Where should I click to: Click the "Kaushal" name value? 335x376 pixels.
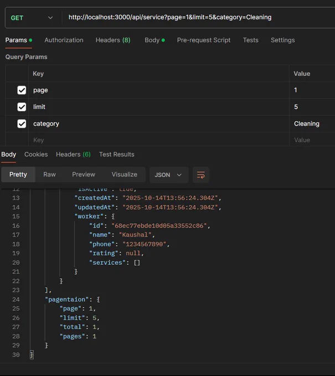pyautogui.click(x=135, y=235)
